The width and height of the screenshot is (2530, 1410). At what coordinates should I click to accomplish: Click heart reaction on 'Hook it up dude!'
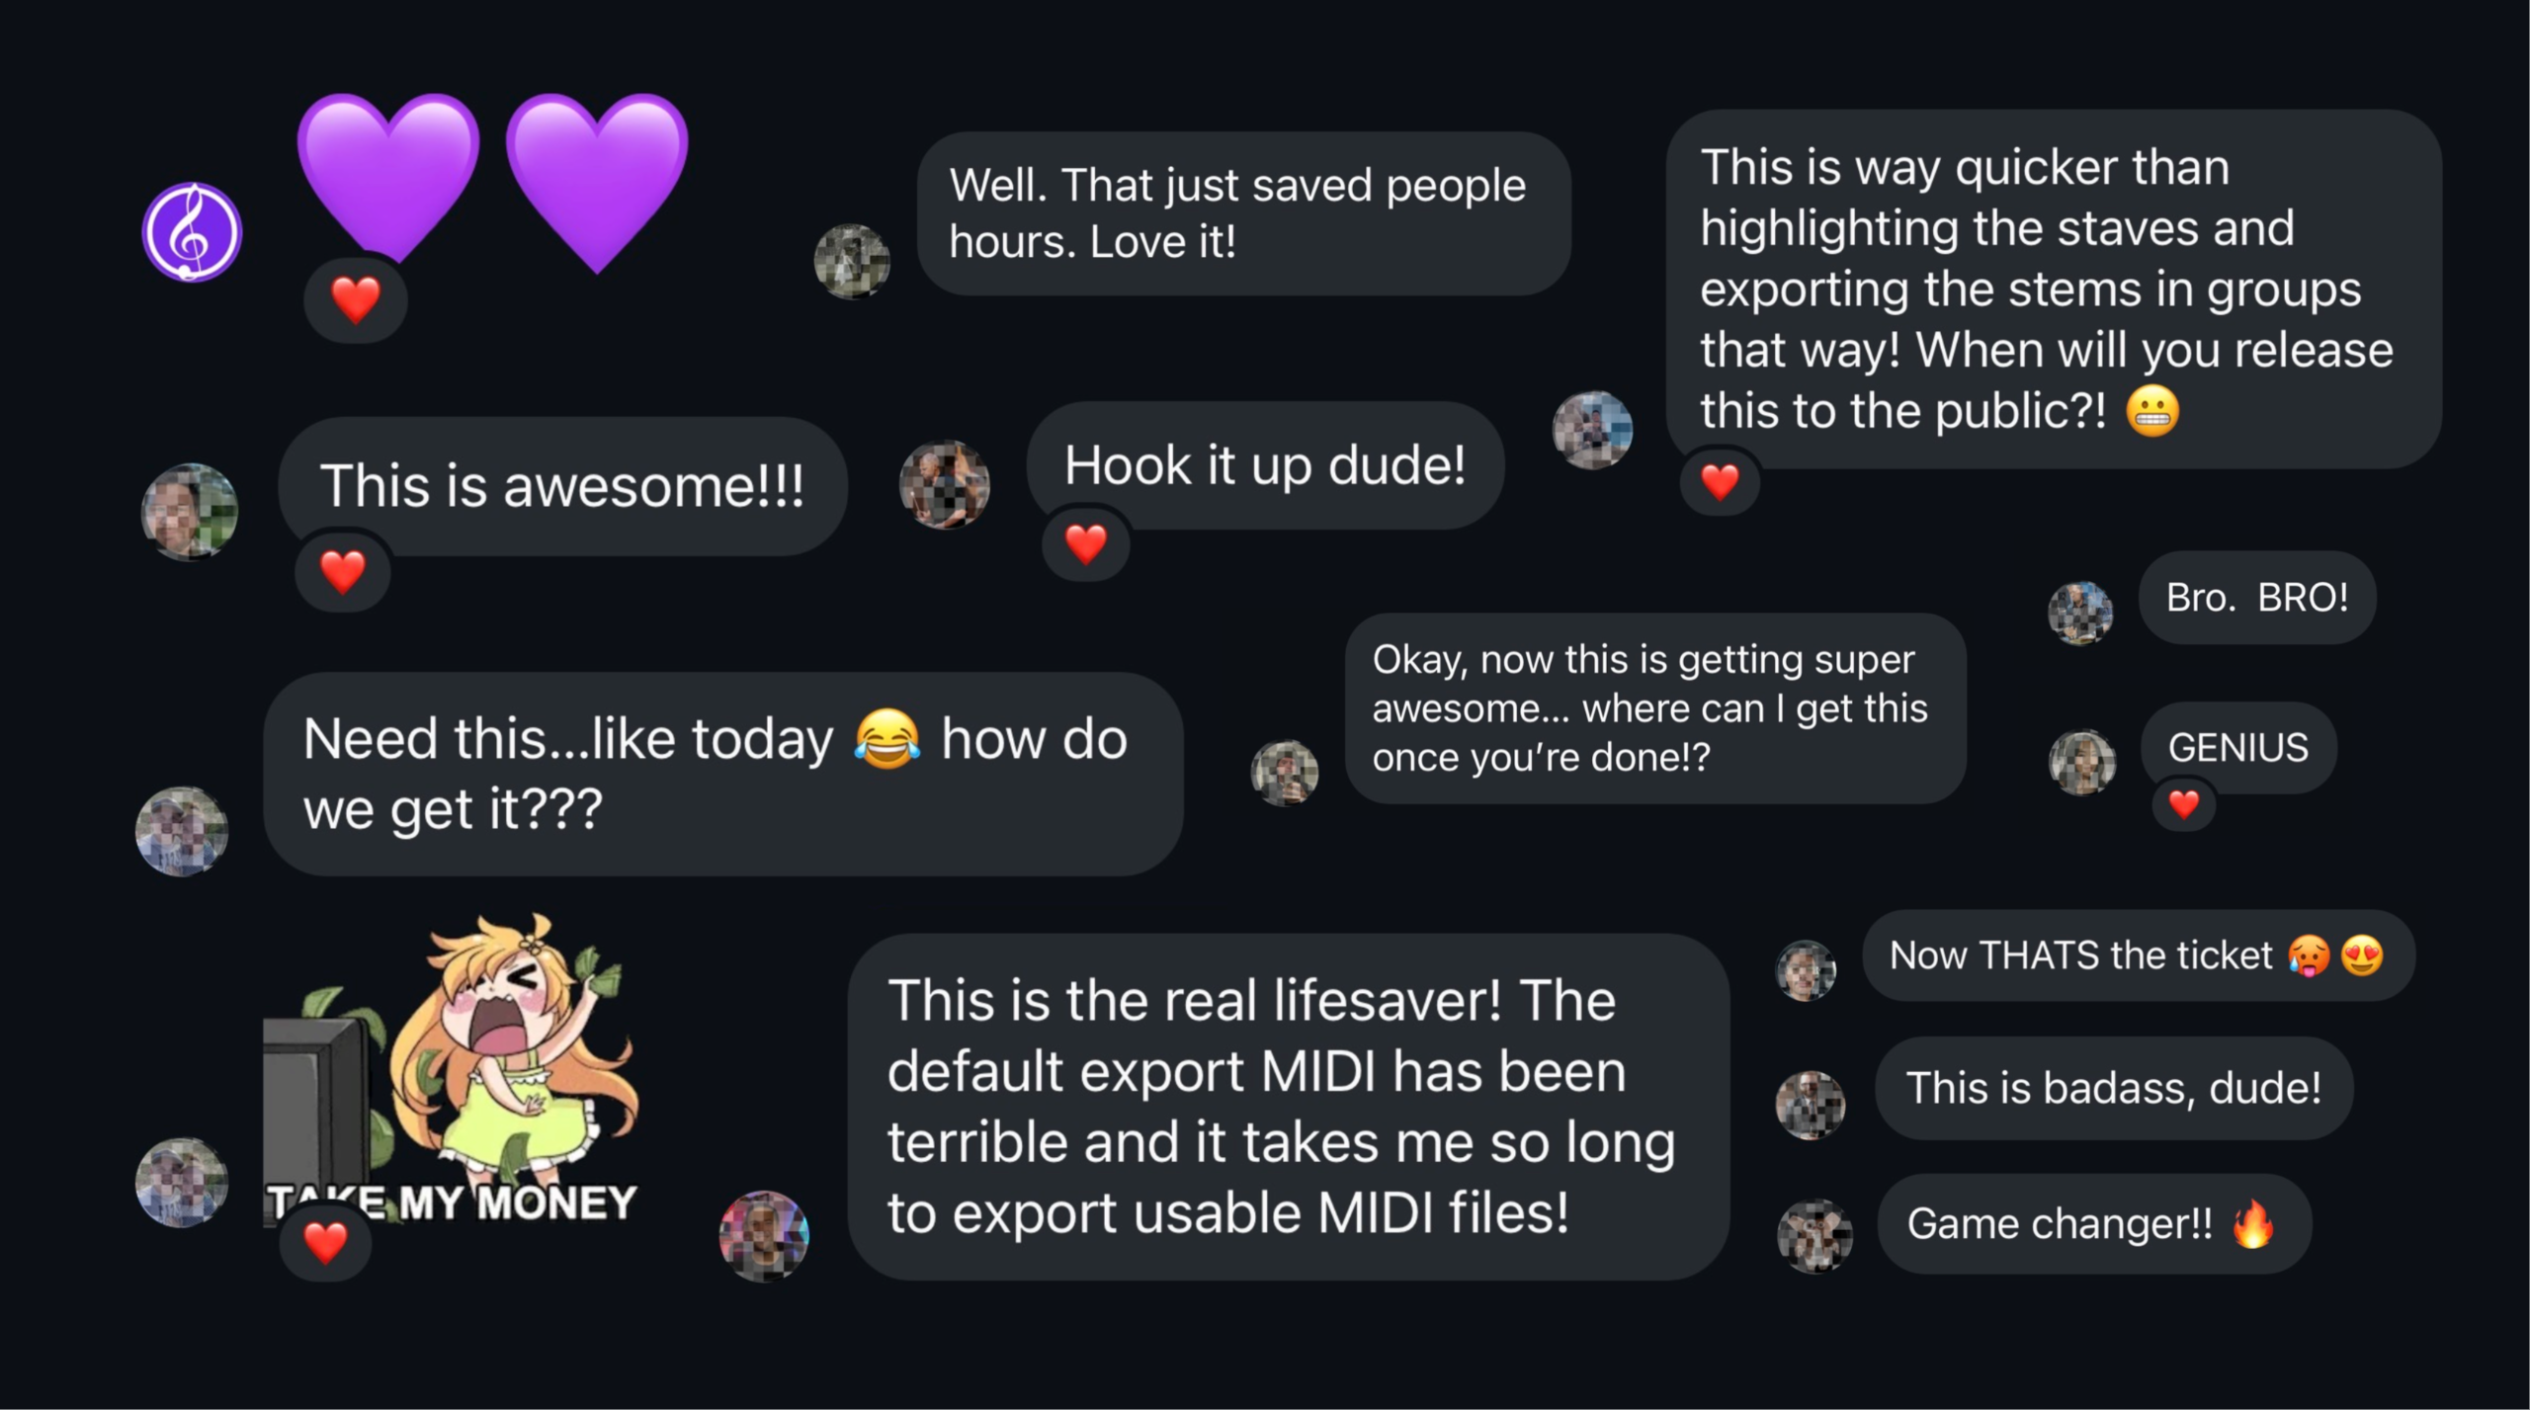click(1086, 543)
